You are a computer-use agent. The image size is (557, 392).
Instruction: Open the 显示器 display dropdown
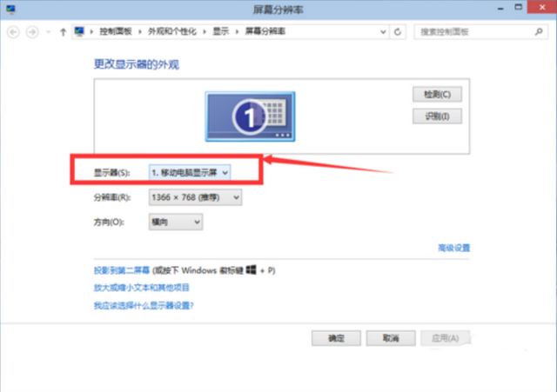coord(190,173)
